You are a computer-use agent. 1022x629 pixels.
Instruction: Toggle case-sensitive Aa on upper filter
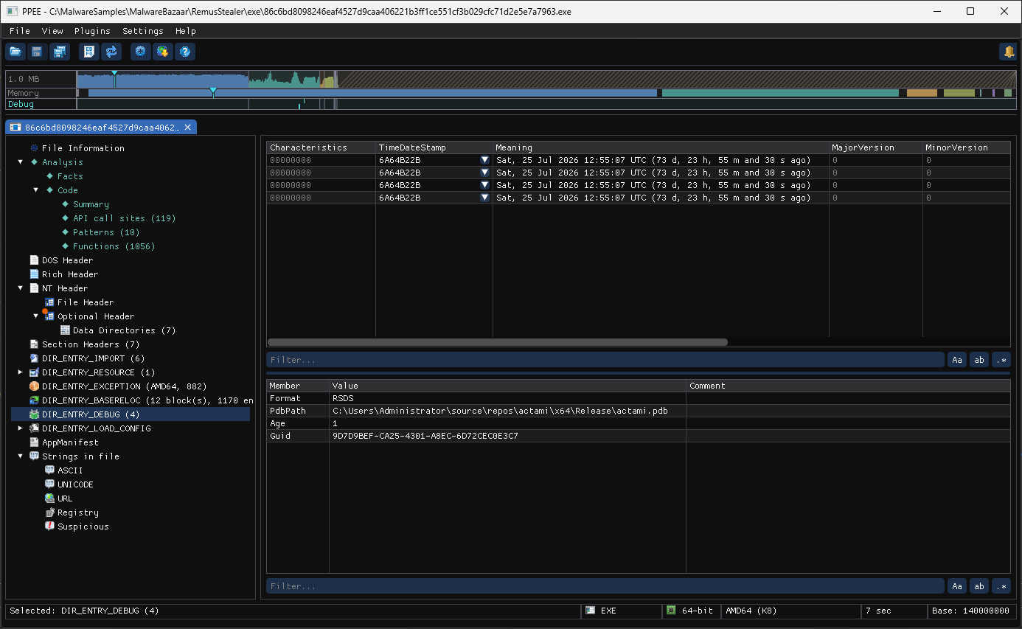click(957, 360)
